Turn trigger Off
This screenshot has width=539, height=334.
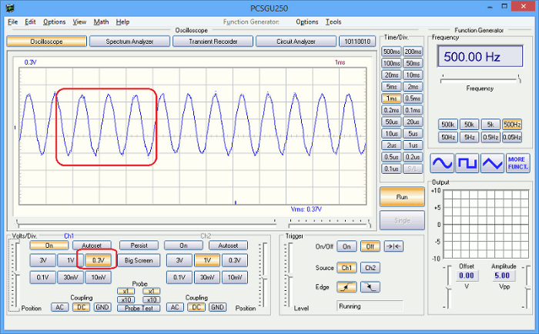(x=370, y=246)
